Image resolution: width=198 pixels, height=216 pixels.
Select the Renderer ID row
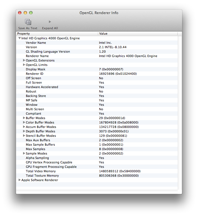97,74
